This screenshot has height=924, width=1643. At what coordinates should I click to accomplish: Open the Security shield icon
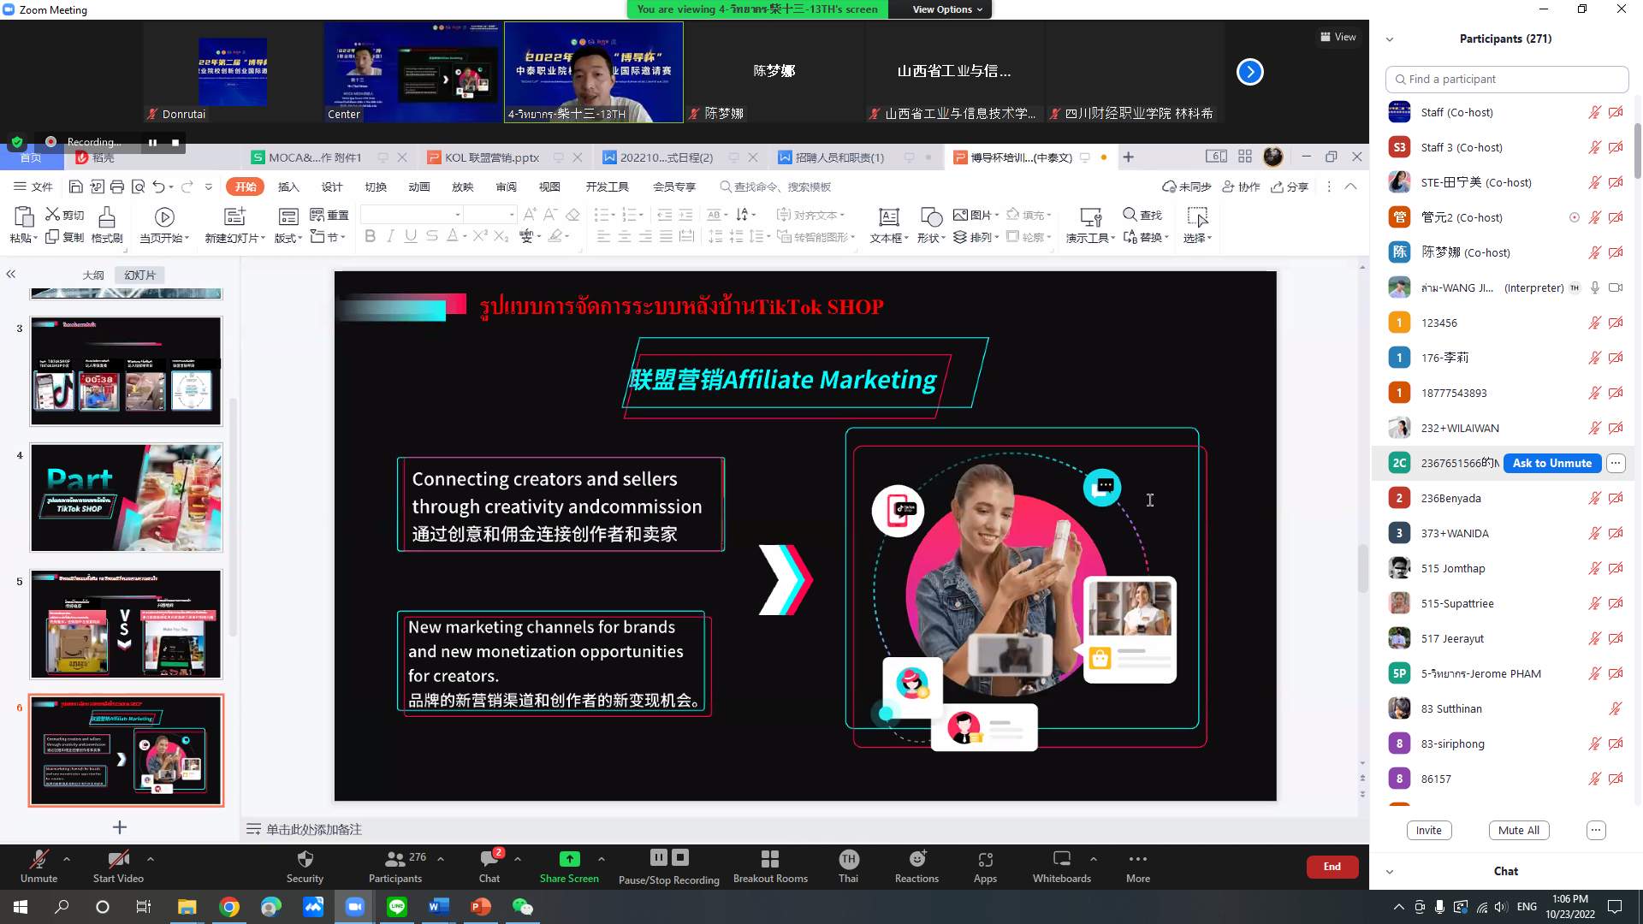[x=305, y=859]
